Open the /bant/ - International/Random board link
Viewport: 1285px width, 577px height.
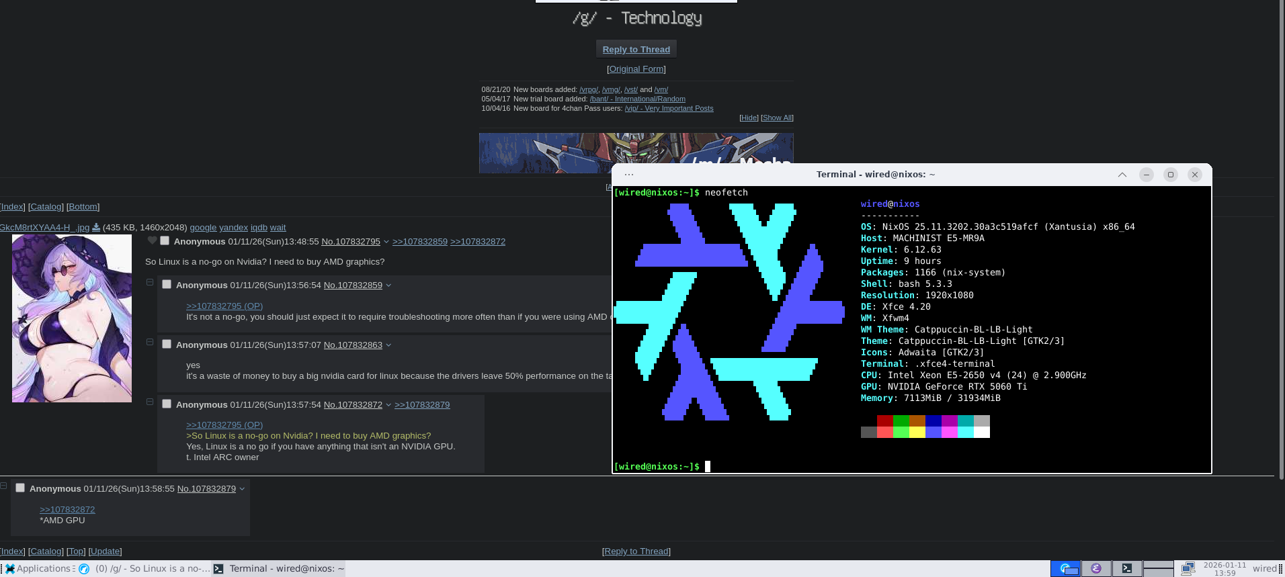638,99
